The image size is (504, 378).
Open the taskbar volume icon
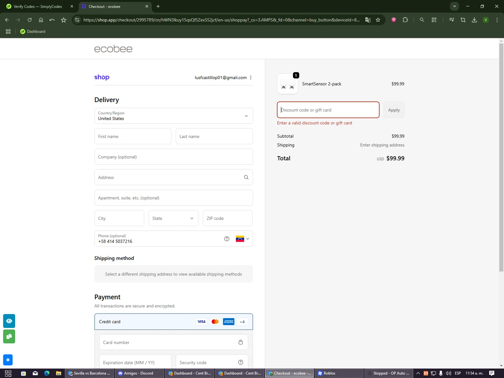[448, 373]
